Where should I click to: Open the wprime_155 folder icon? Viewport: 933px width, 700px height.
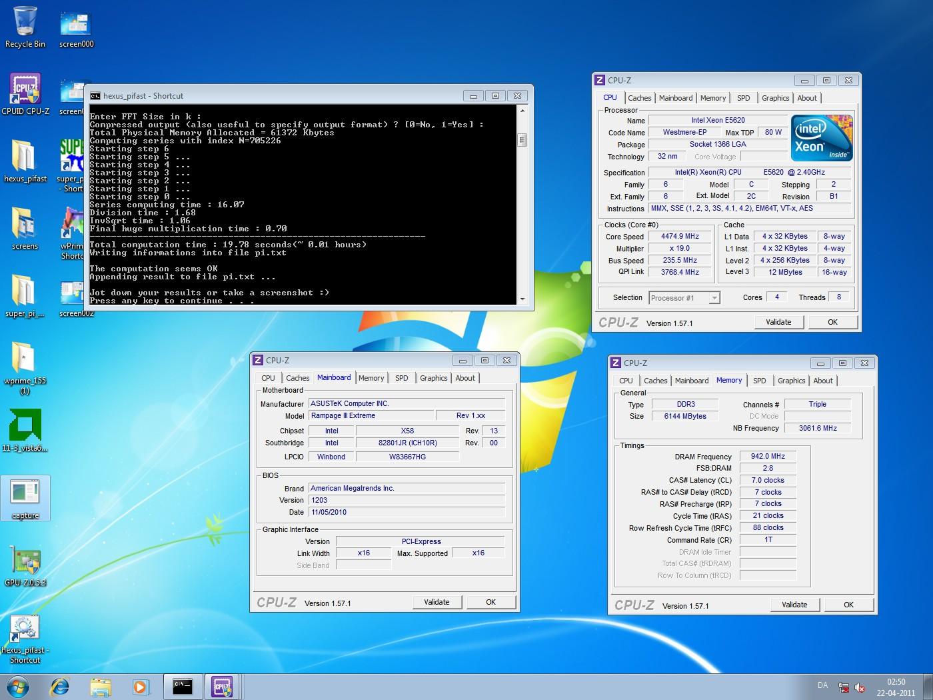coord(25,368)
